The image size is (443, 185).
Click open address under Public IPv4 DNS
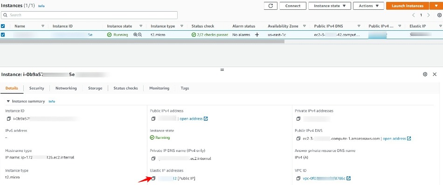click(397, 138)
